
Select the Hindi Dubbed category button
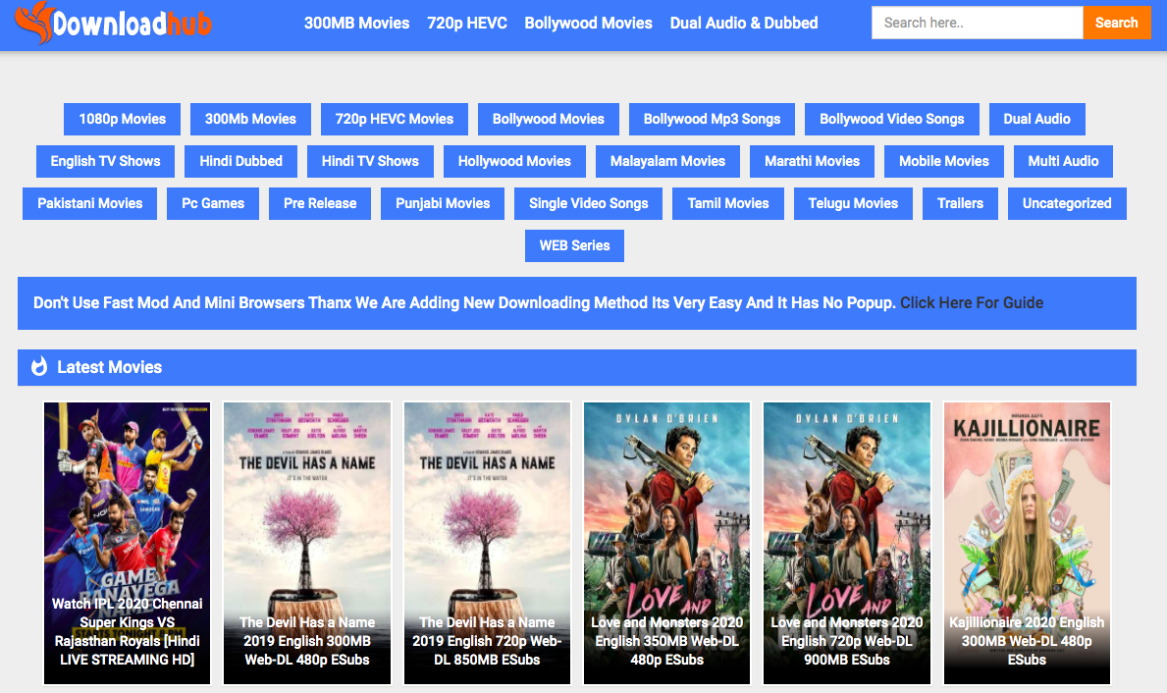tap(240, 161)
